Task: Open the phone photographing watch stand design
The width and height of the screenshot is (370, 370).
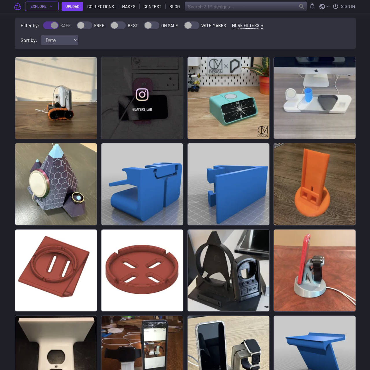Action: tap(142, 343)
